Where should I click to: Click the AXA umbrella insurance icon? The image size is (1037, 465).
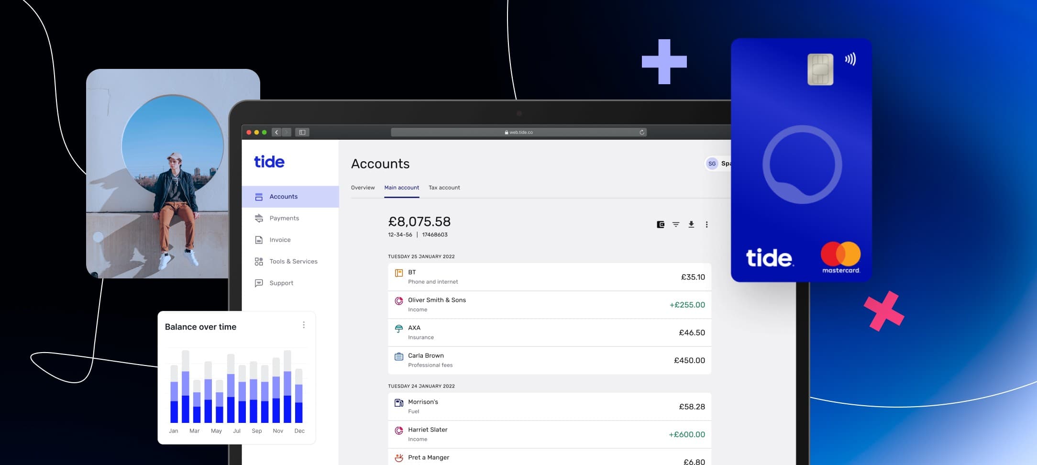[x=398, y=329]
